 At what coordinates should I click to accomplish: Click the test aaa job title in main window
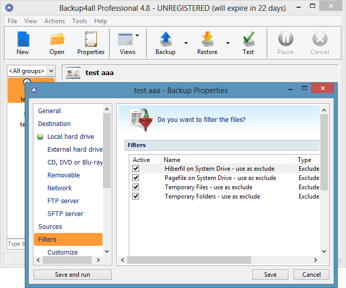[x=99, y=73]
